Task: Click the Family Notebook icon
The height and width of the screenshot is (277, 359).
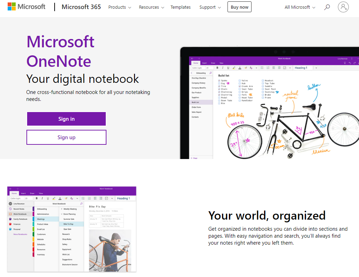Action: (x=10, y=219)
